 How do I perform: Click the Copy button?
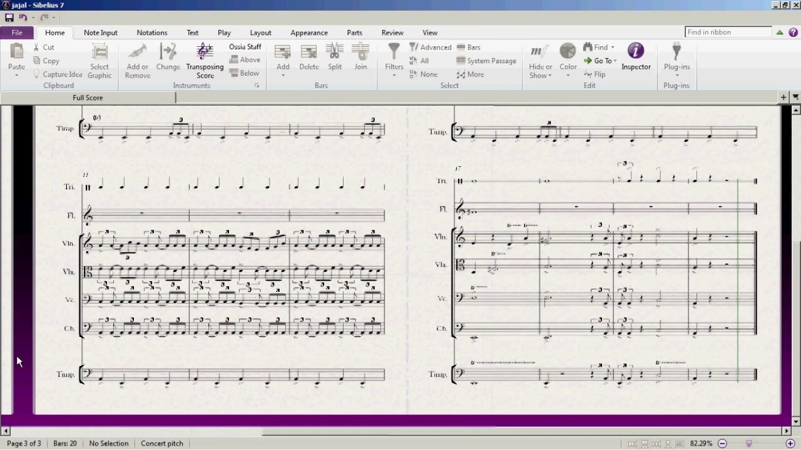[46, 61]
